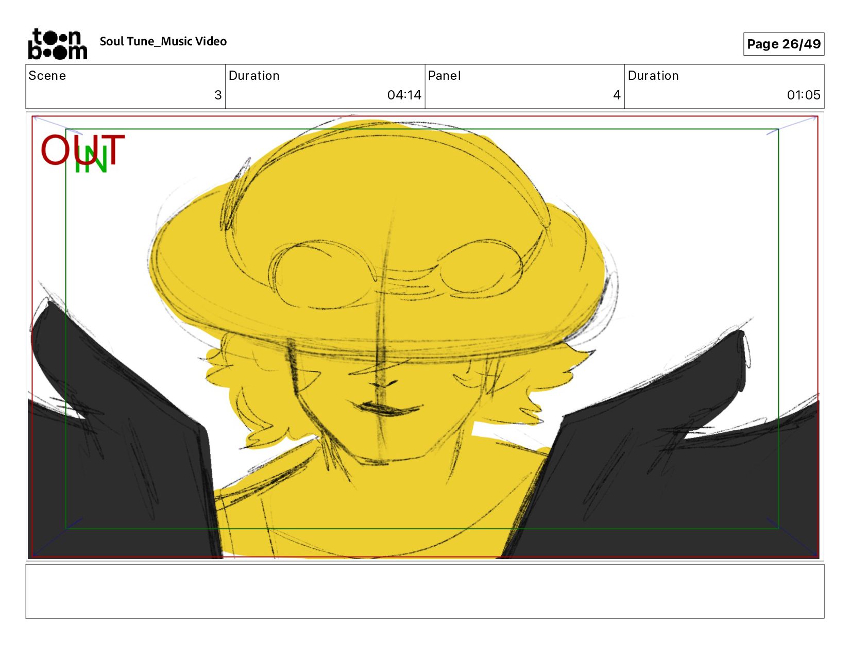Select the 'Soul Tune_Music Video' title

click(x=163, y=42)
